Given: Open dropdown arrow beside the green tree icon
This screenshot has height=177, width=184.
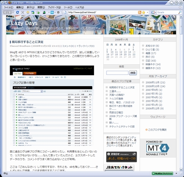Looking at the screenshot, I should (49, 13).
